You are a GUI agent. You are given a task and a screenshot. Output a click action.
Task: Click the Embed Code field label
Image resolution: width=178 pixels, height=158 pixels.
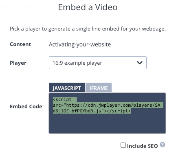26,106
